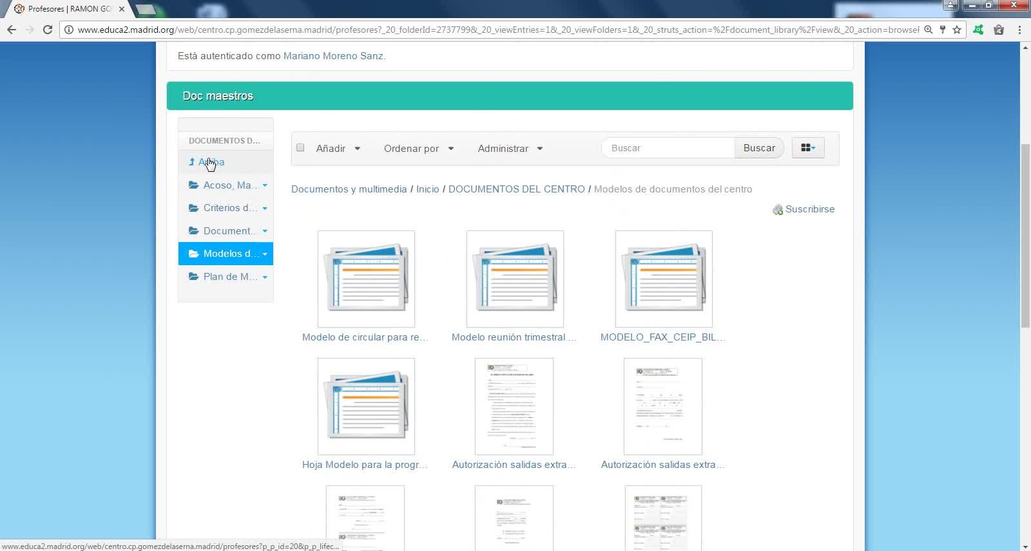Click the Acoso folder icon
The height and width of the screenshot is (551, 1031).
[x=193, y=185]
